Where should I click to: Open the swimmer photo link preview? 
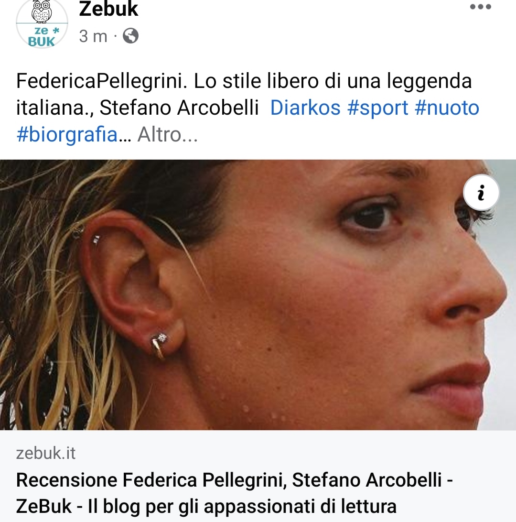click(x=258, y=295)
